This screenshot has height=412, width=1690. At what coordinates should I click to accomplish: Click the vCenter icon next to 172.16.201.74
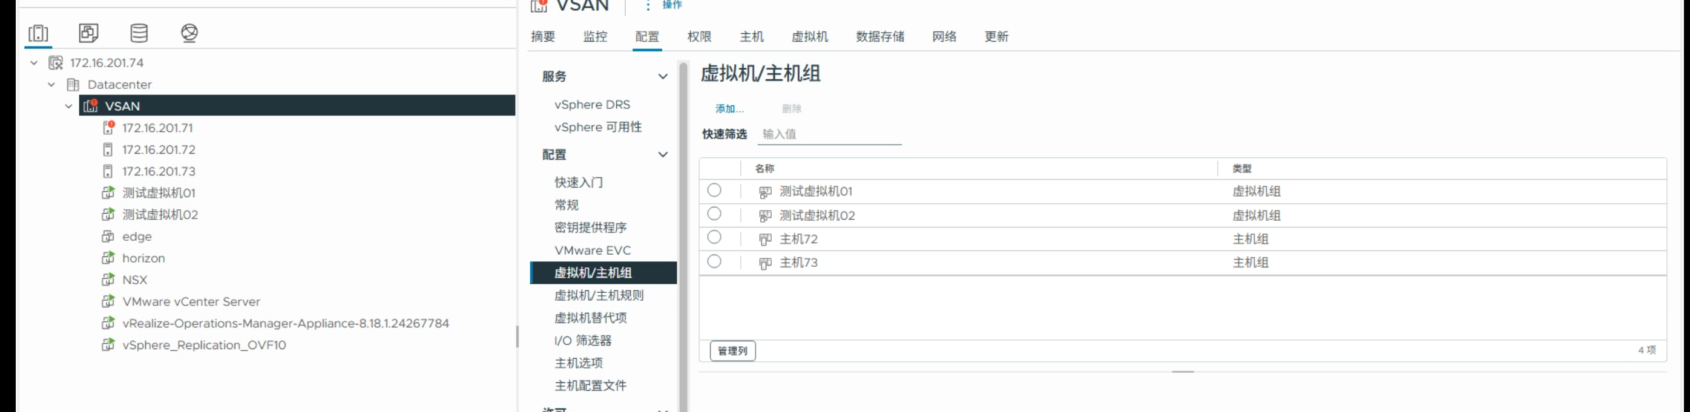pyautogui.click(x=56, y=63)
